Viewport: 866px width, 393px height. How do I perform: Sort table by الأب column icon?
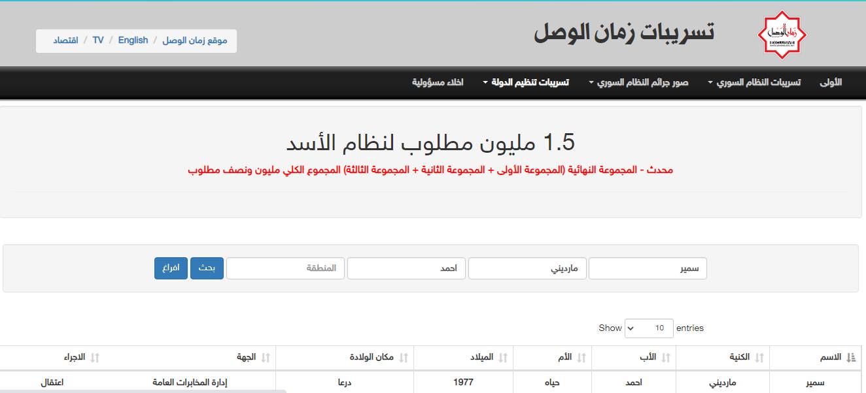666,357
